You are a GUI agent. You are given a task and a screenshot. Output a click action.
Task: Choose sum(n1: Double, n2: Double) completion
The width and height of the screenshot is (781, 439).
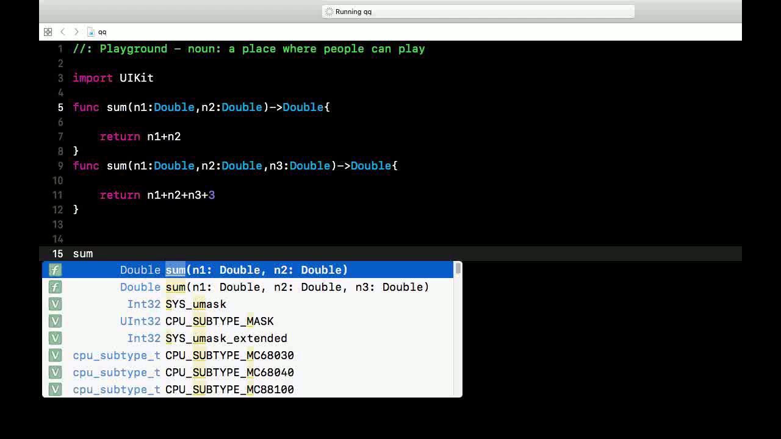pyautogui.click(x=248, y=270)
